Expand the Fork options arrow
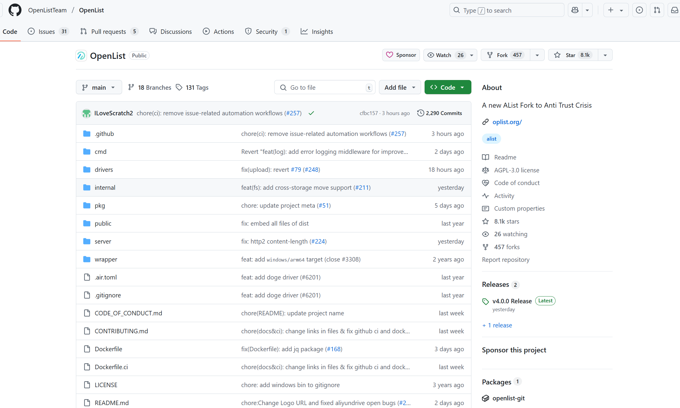The image size is (680, 408). click(537, 55)
